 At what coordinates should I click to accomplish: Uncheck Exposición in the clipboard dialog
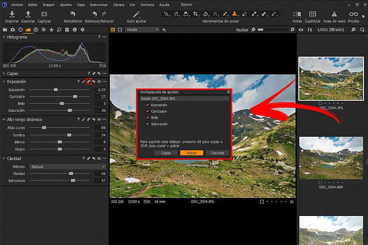click(x=147, y=105)
